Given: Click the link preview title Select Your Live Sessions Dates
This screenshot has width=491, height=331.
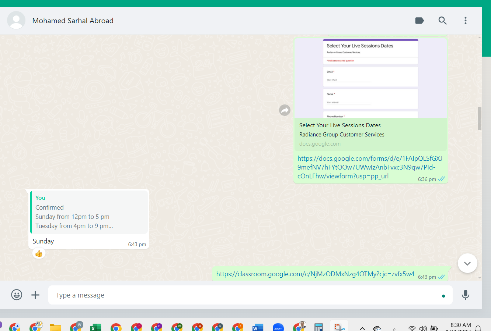Looking at the screenshot, I should 340,125.
